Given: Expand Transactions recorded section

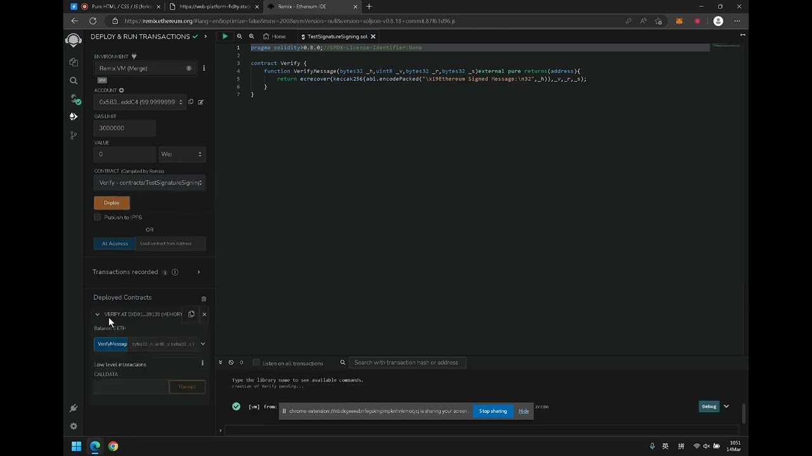Looking at the screenshot, I should click(199, 272).
